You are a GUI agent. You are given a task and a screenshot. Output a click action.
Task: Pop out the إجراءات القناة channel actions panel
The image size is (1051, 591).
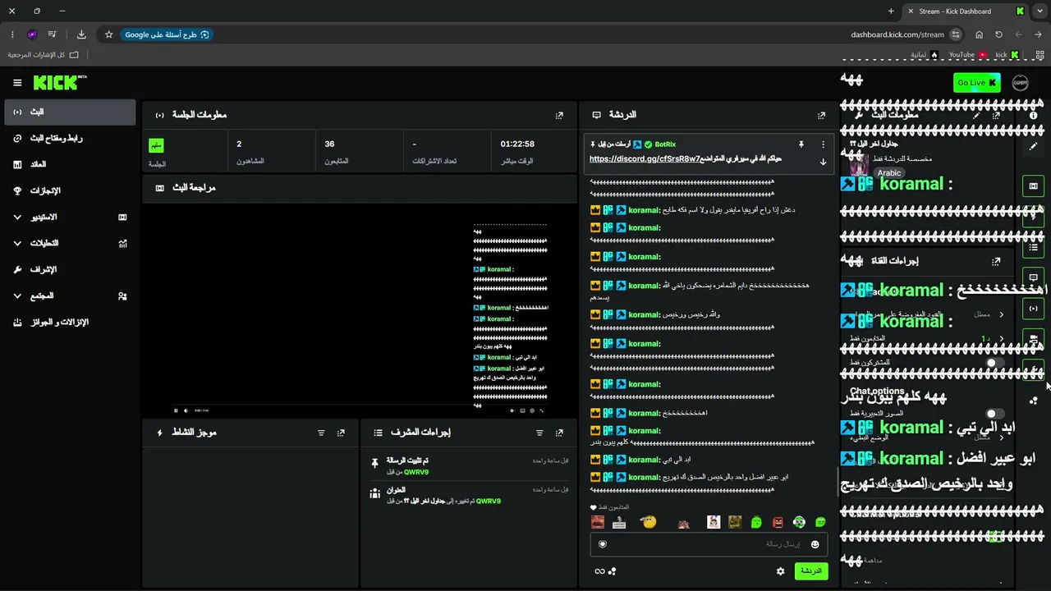[996, 262]
